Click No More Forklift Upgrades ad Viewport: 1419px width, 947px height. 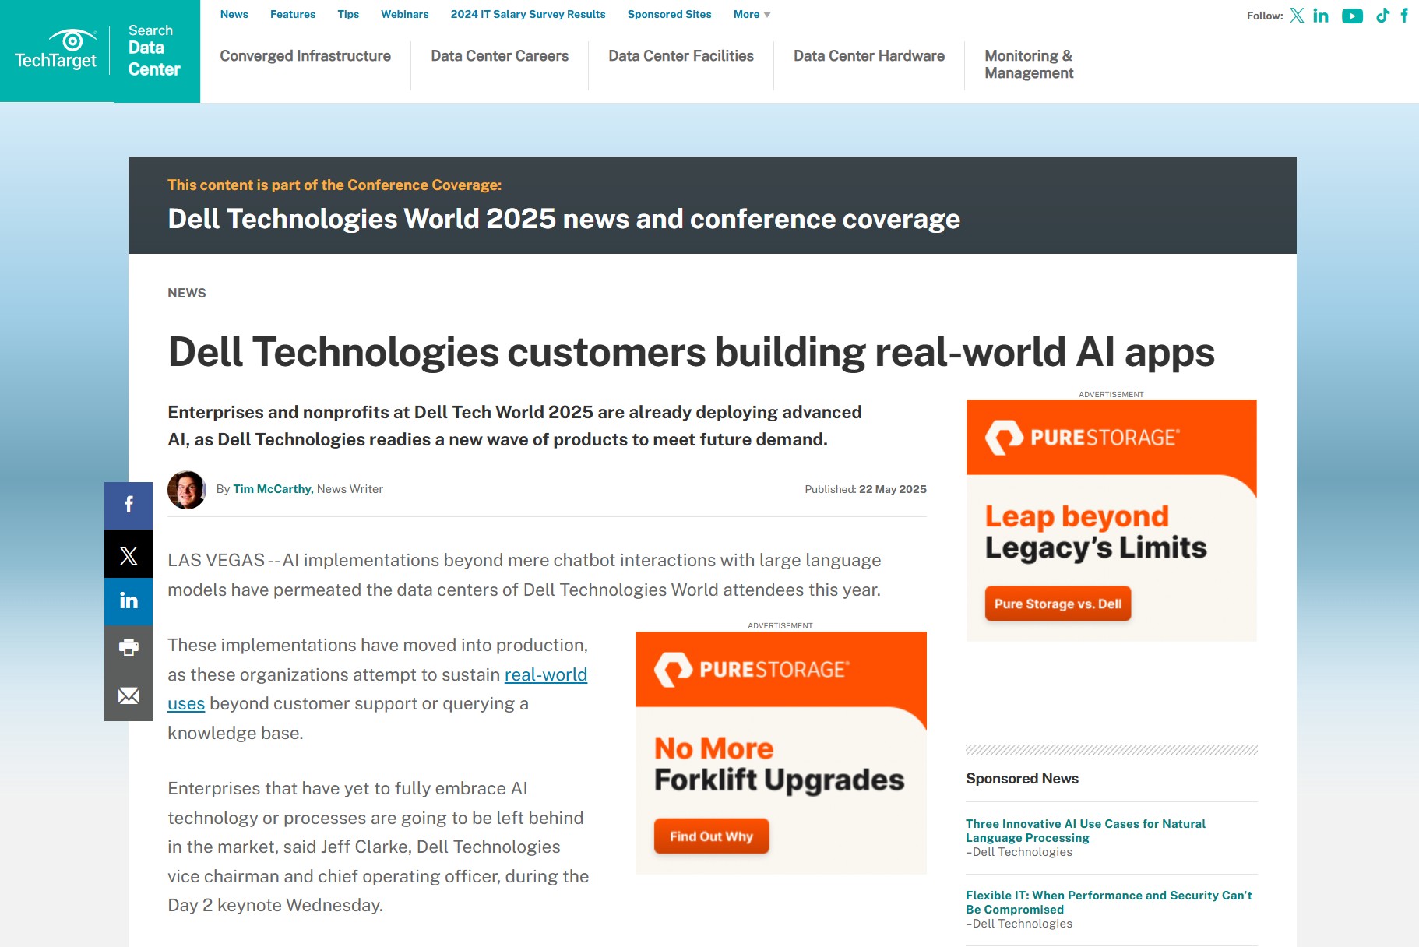point(781,752)
